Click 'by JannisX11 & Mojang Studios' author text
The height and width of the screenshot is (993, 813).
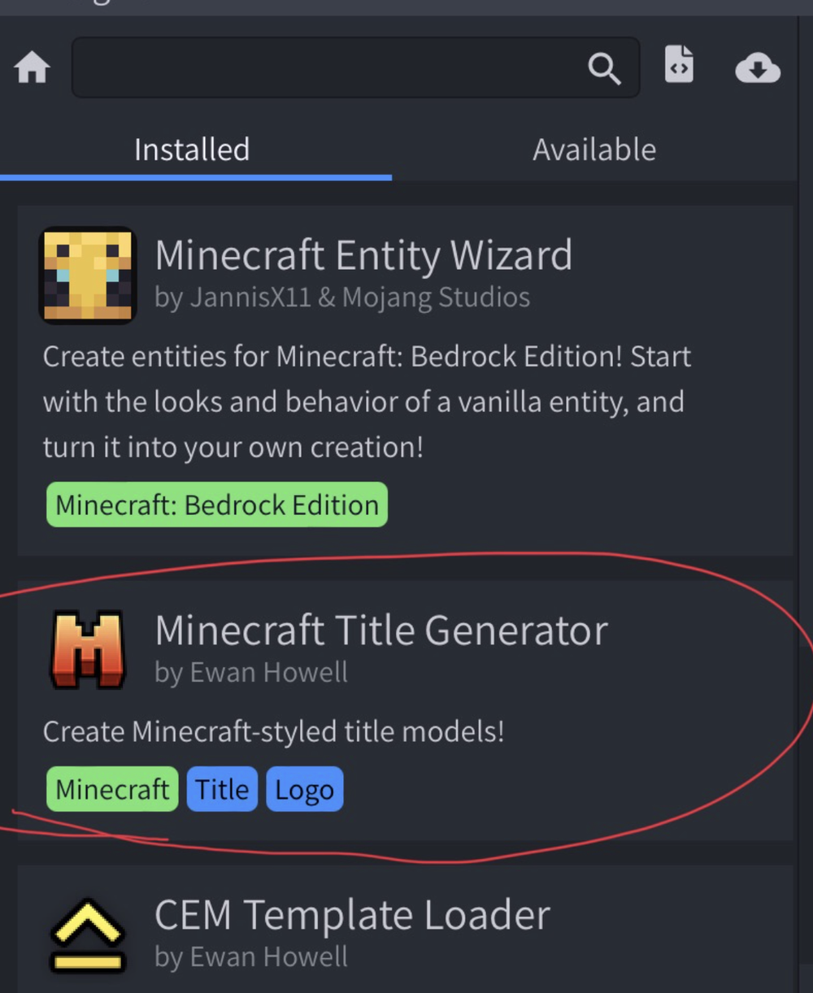pos(342,297)
